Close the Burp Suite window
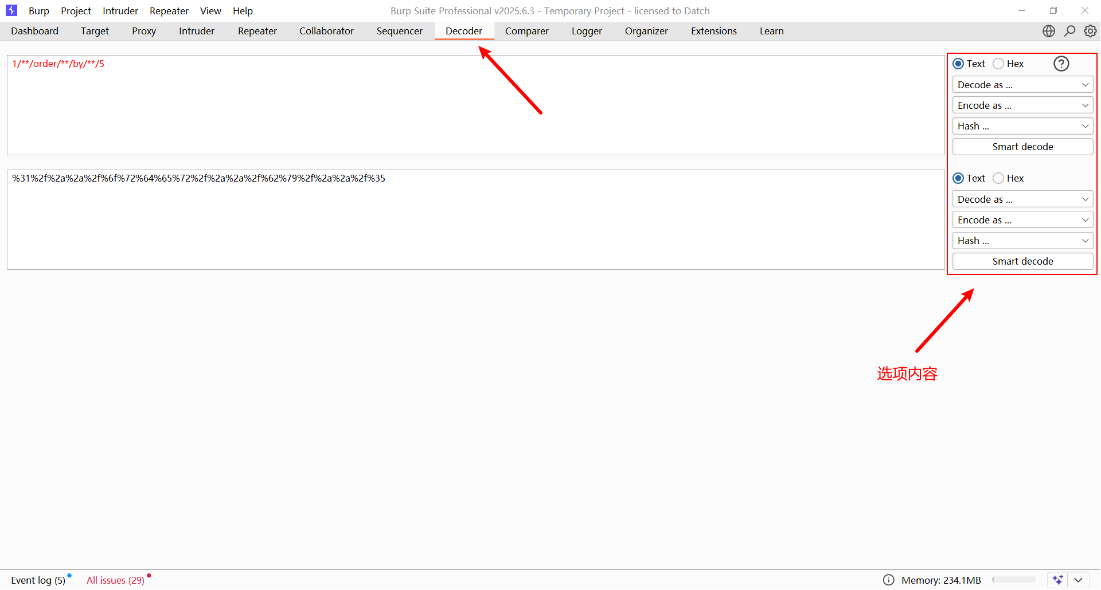Image resolution: width=1101 pixels, height=590 pixels. pos(1085,10)
